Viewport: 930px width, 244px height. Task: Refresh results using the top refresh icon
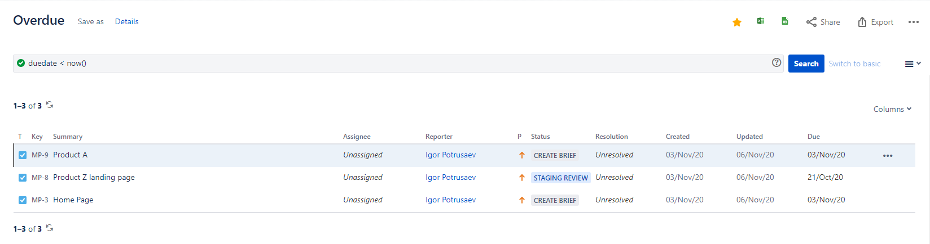(50, 105)
